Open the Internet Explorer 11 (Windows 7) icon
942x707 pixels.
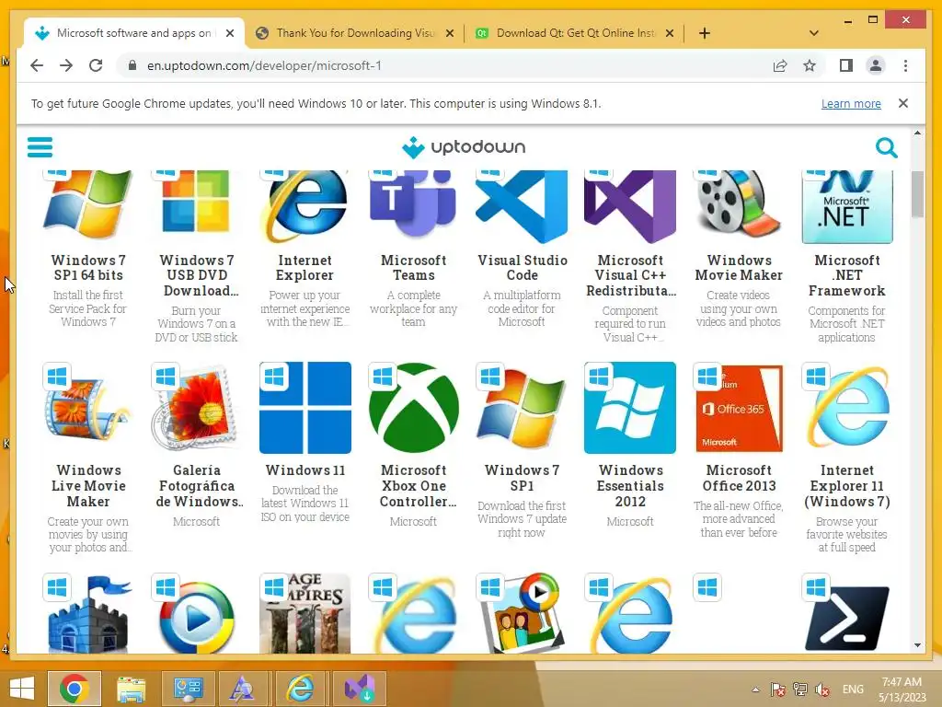[847, 408]
